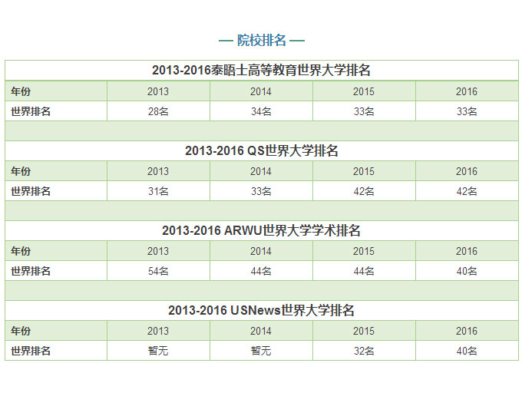Click 2015 year header in USNews table
Image resolution: width=522 pixels, height=416 pixels.
pyautogui.click(x=364, y=331)
